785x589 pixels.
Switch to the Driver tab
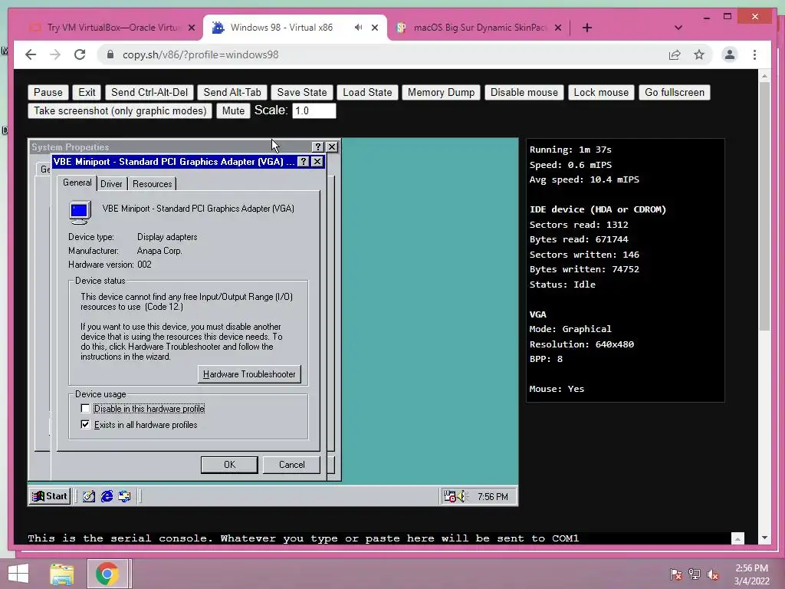point(111,184)
